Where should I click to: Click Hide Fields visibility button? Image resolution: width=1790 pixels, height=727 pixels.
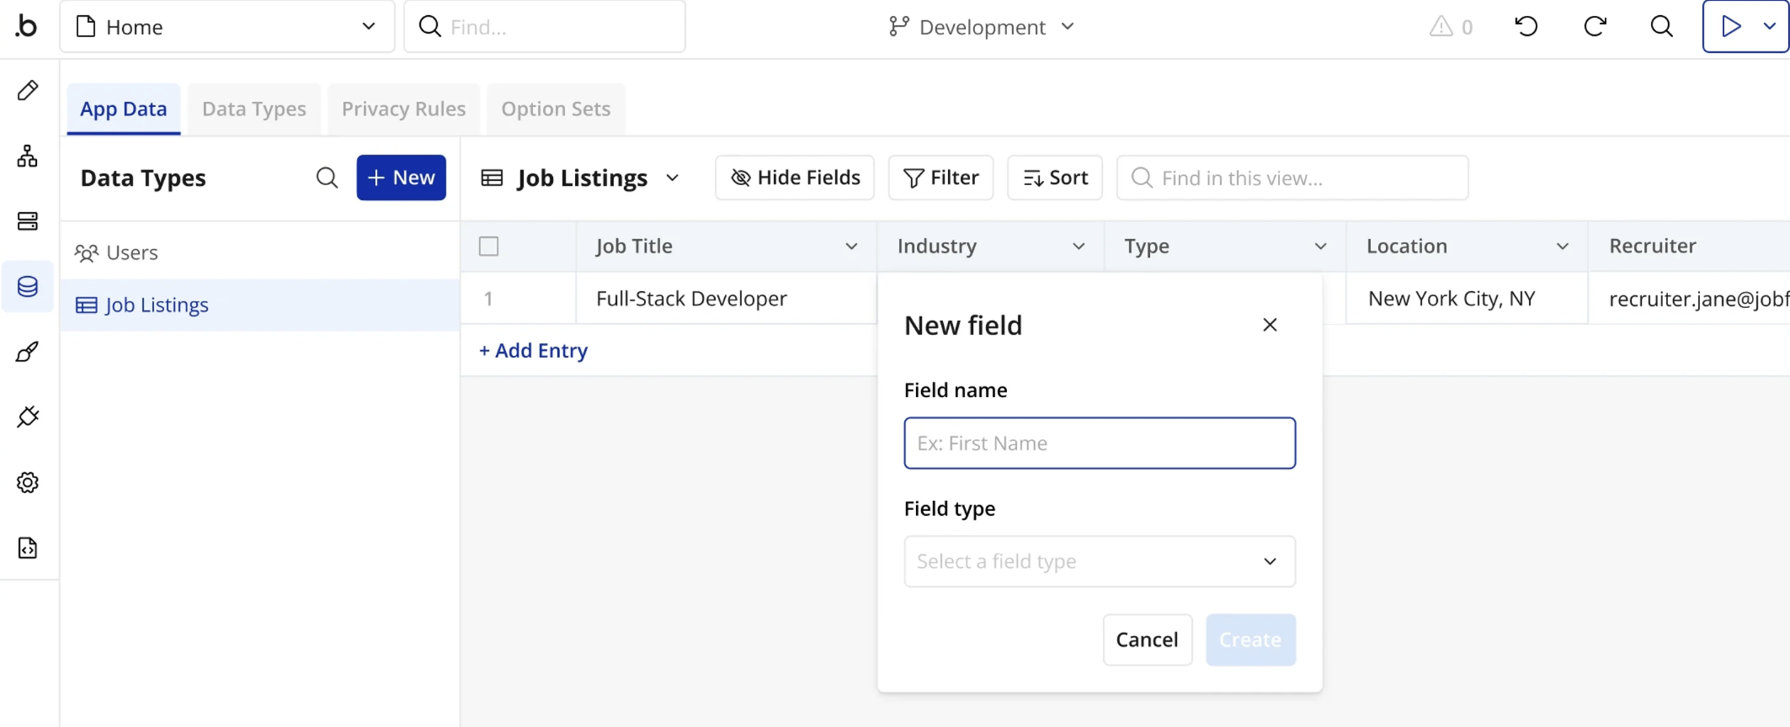(795, 178)
